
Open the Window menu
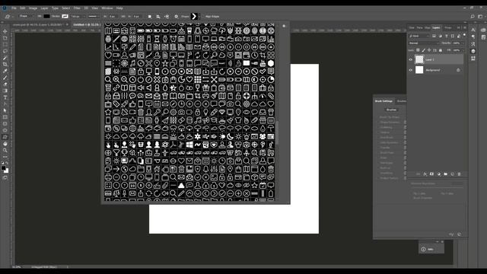coord(107,8)
